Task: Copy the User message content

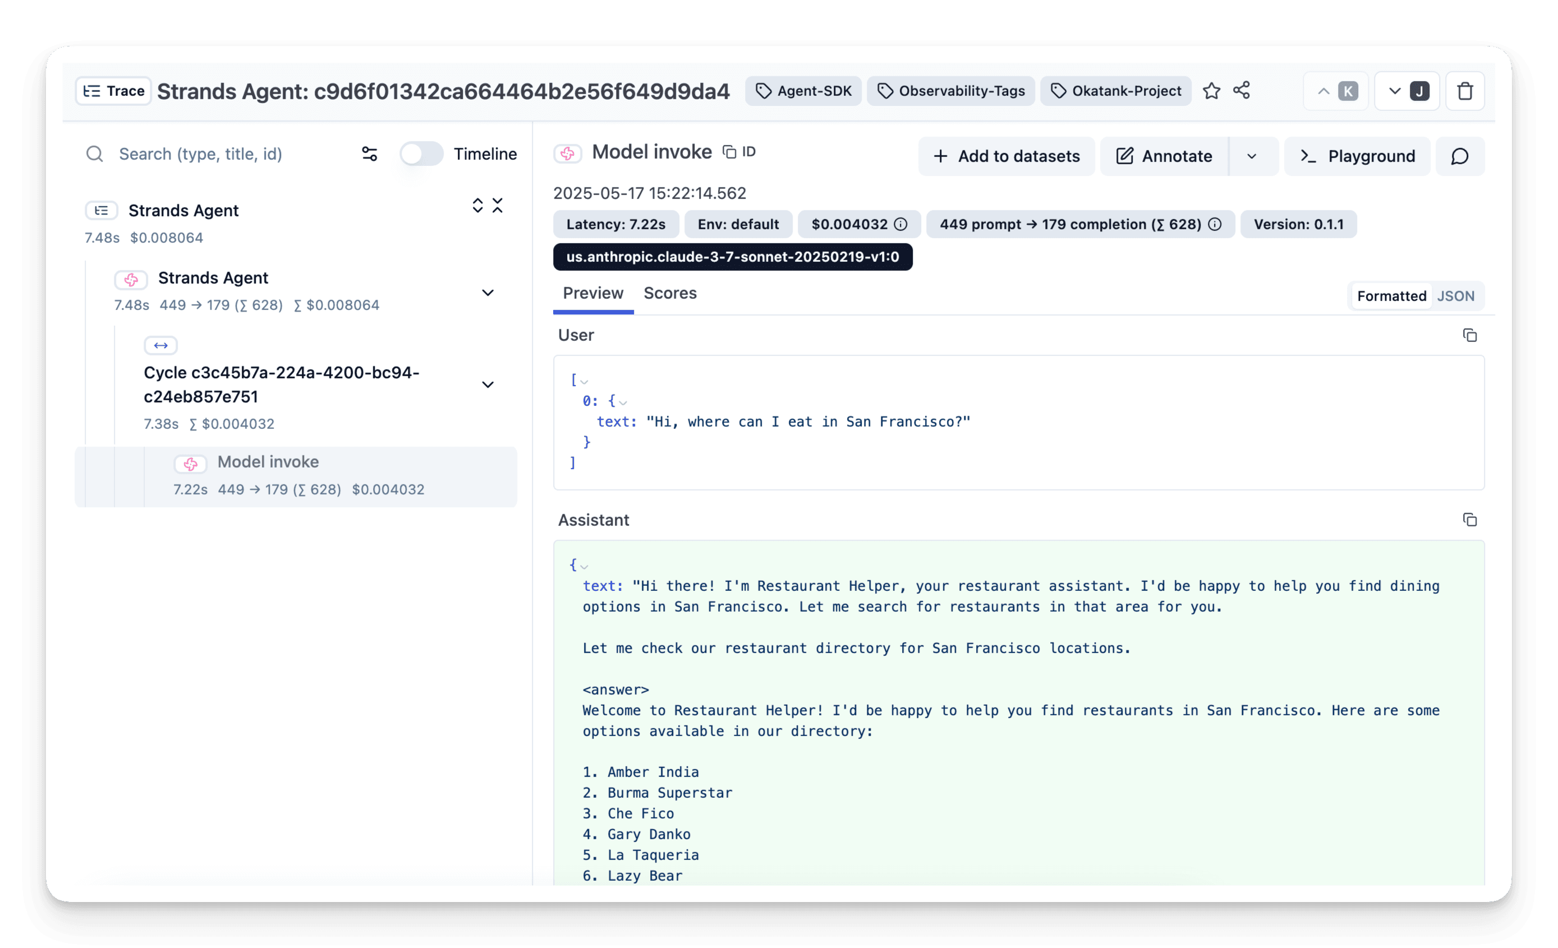Action: [1470, 335]
